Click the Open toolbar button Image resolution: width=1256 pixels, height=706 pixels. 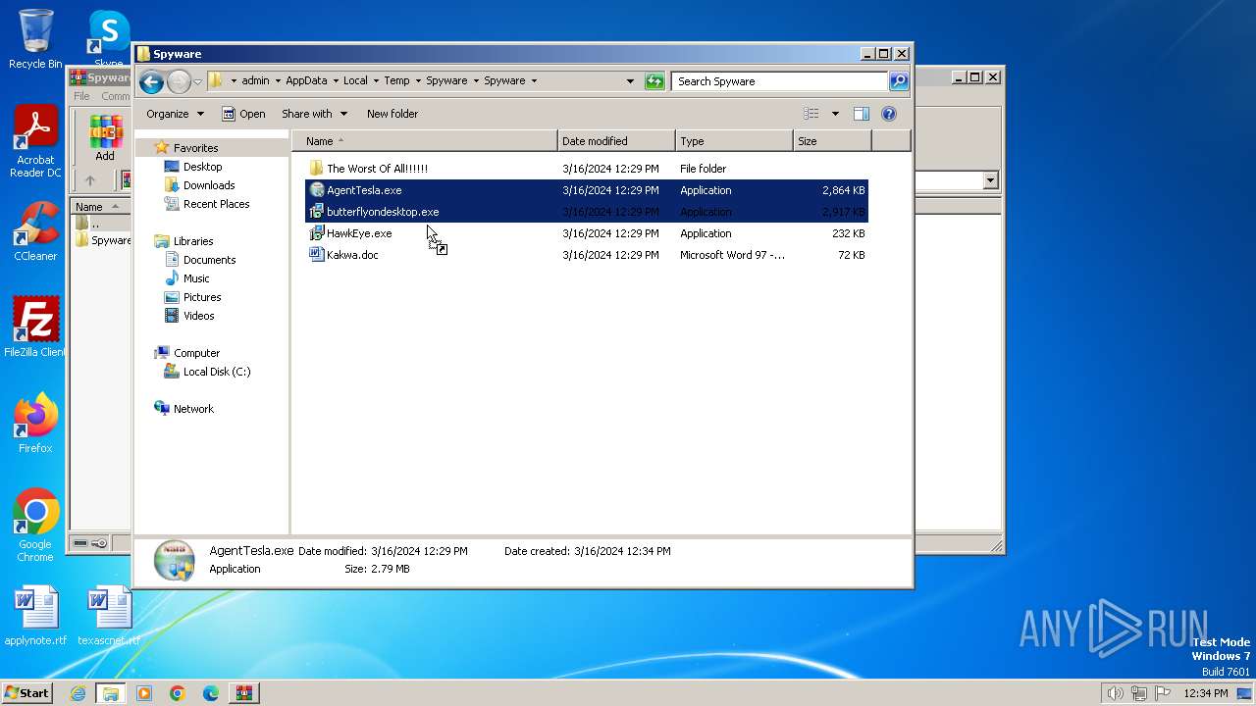coord(243,114)
